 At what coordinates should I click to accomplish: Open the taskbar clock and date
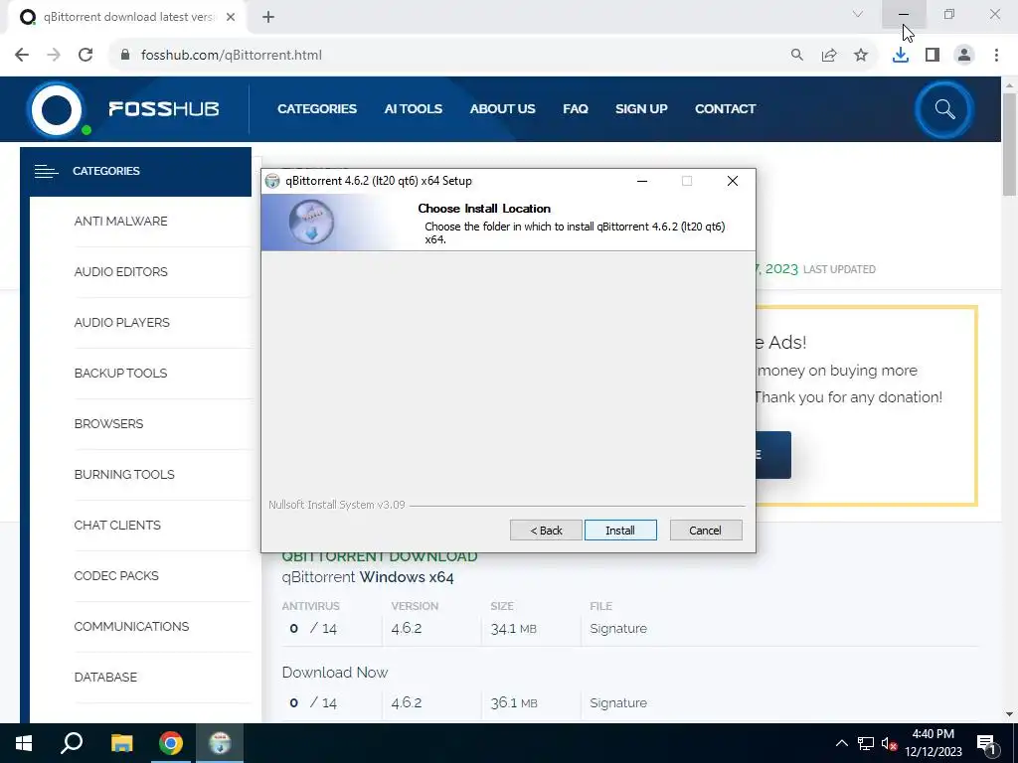pyautogui.click(x=933, y=743)
